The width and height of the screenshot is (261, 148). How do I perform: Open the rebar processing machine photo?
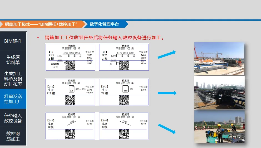coord(219,93)
